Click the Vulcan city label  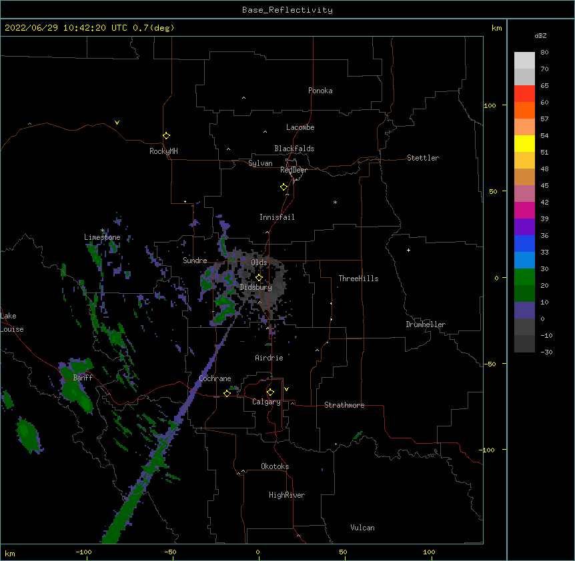(x=362, y=528)
